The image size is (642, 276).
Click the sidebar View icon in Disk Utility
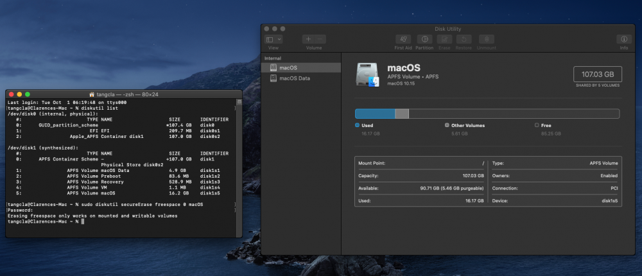click(x=270, y=39)
